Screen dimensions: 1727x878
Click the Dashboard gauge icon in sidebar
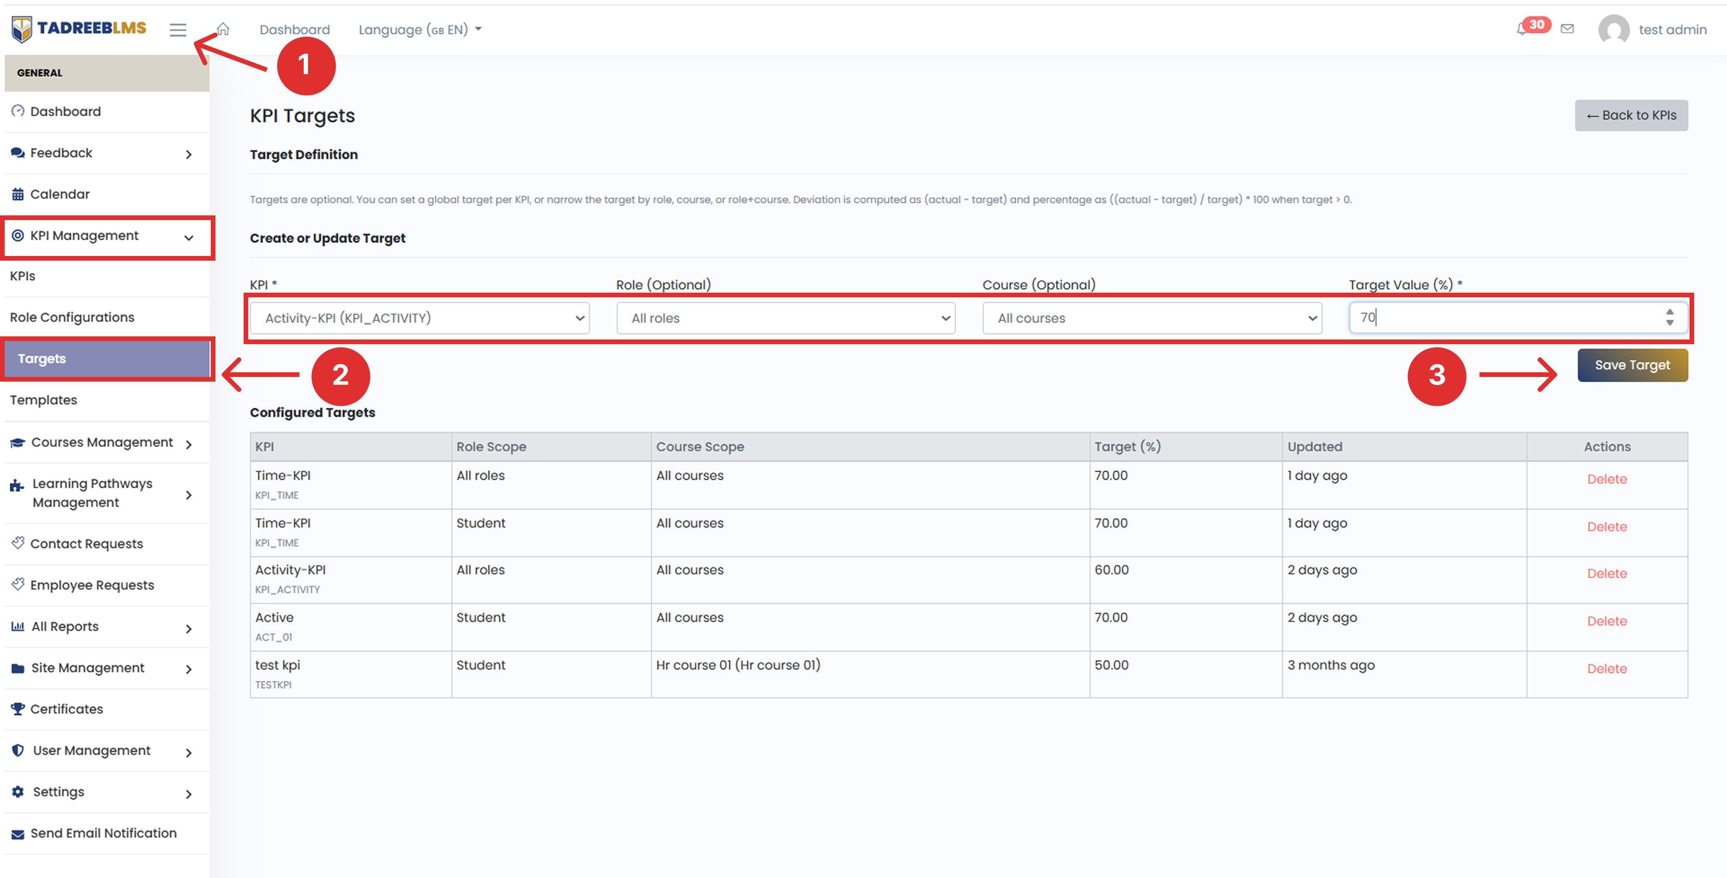[18, 111]
